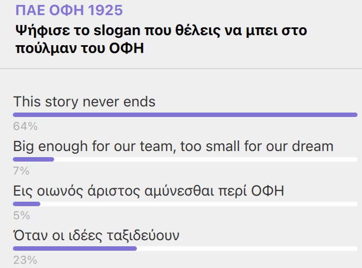Open the ΠΑΕ ΟΦΗ 1925 channel title
362x268 pixels.
69,11
